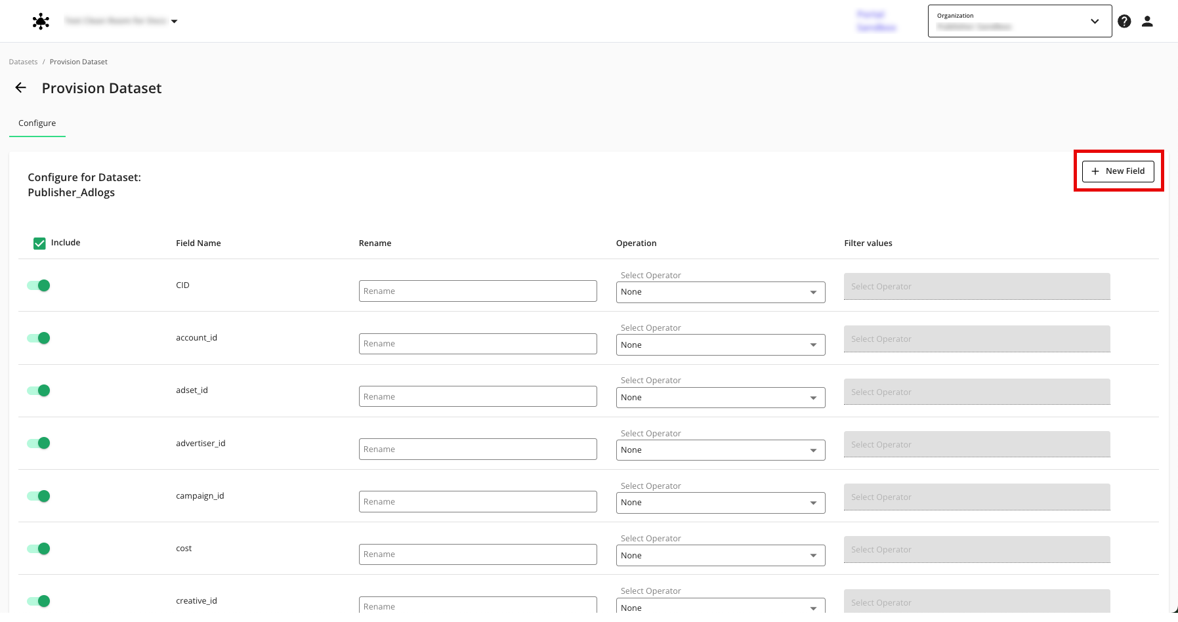1178x622 pixels.
Task: Turn off the advertiser_id include toggle
Action: coord(39,444)
